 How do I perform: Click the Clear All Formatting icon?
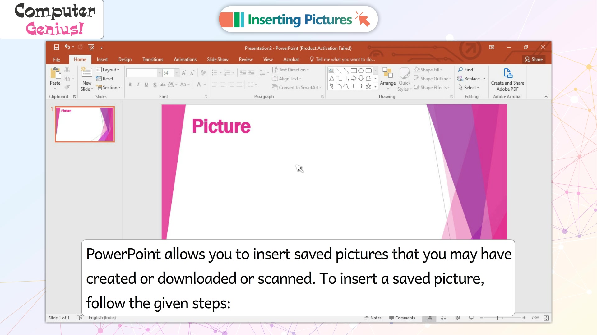pyautogui.click(x=203, y=73)
